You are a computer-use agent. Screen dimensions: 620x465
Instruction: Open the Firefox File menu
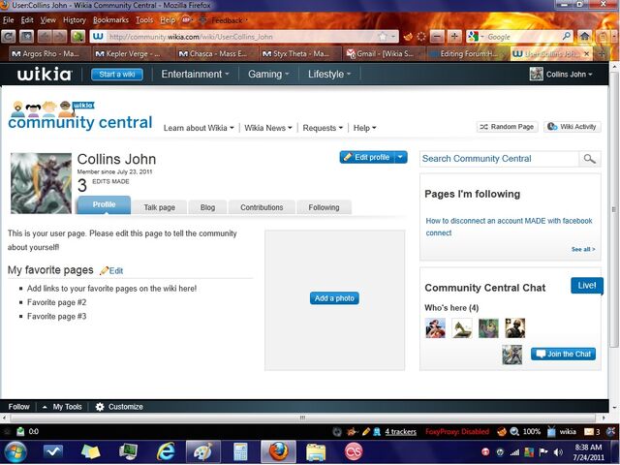(8, 19)
